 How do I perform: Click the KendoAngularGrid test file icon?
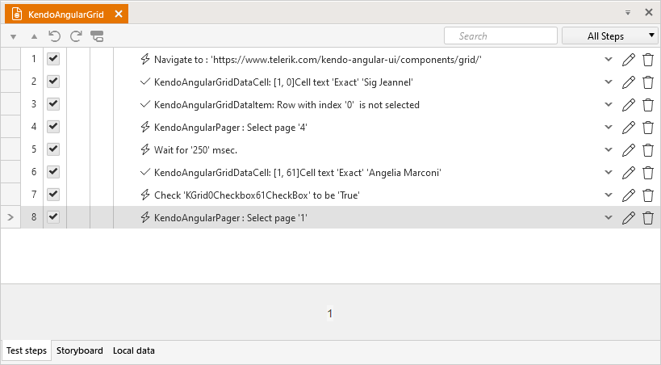tap(17, 14)
